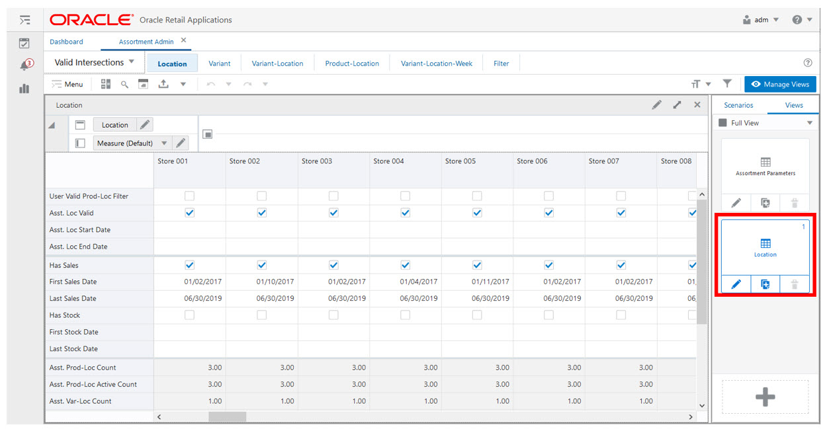Check User Valid Prod-Loc Filter for Store 001
Screen dimensions: 827x429
[190, 196]
